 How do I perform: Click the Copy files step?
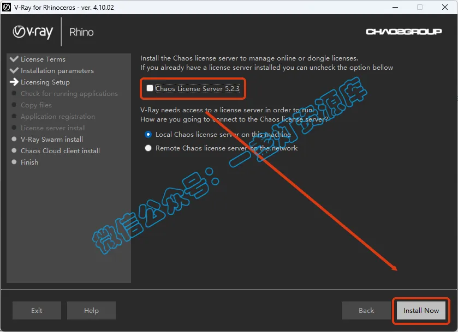(x=36, y=105)
